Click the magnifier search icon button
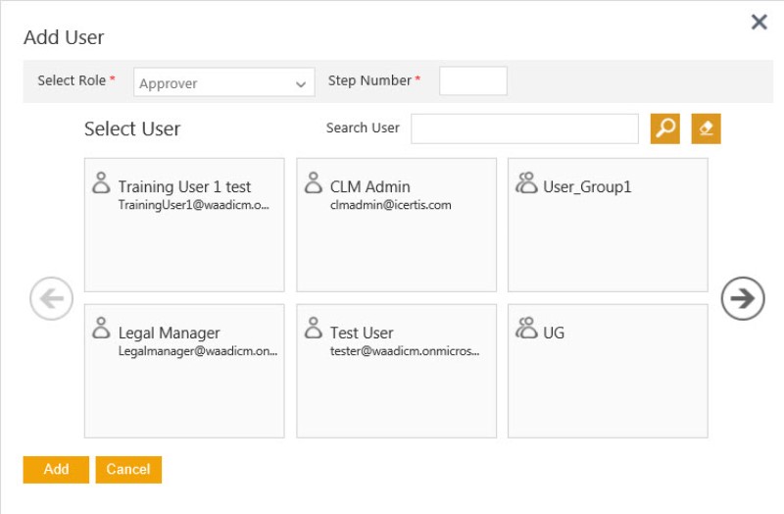Screen dimensions: 784x514 pyautogui.click(x=665, y=128)
